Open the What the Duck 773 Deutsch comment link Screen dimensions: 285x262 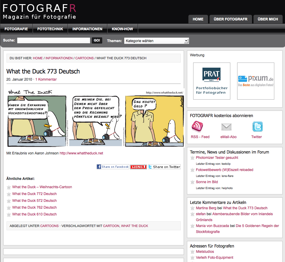[x=245, y=208]
